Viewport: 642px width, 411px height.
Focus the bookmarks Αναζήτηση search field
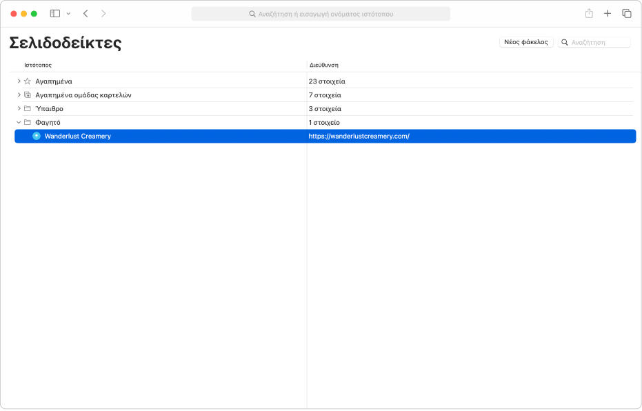[594, 42]
